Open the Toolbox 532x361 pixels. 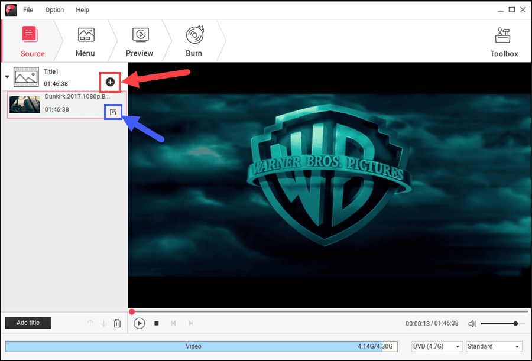(504, 42)
